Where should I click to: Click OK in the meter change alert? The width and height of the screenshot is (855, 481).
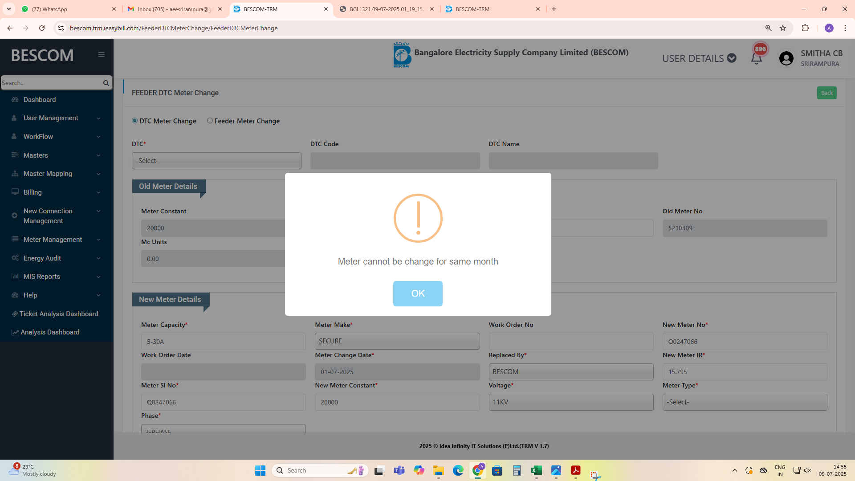418,293
